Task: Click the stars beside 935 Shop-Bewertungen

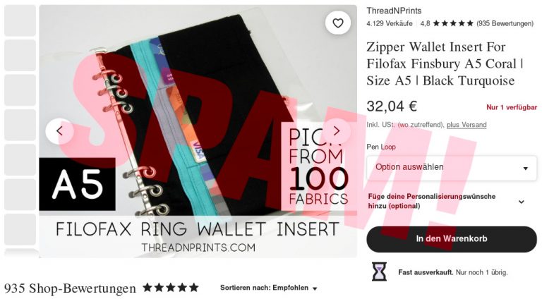Action: [171, 287]
